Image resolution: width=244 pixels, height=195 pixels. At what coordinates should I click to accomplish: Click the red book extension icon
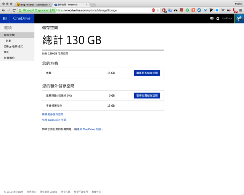point(181,10)
